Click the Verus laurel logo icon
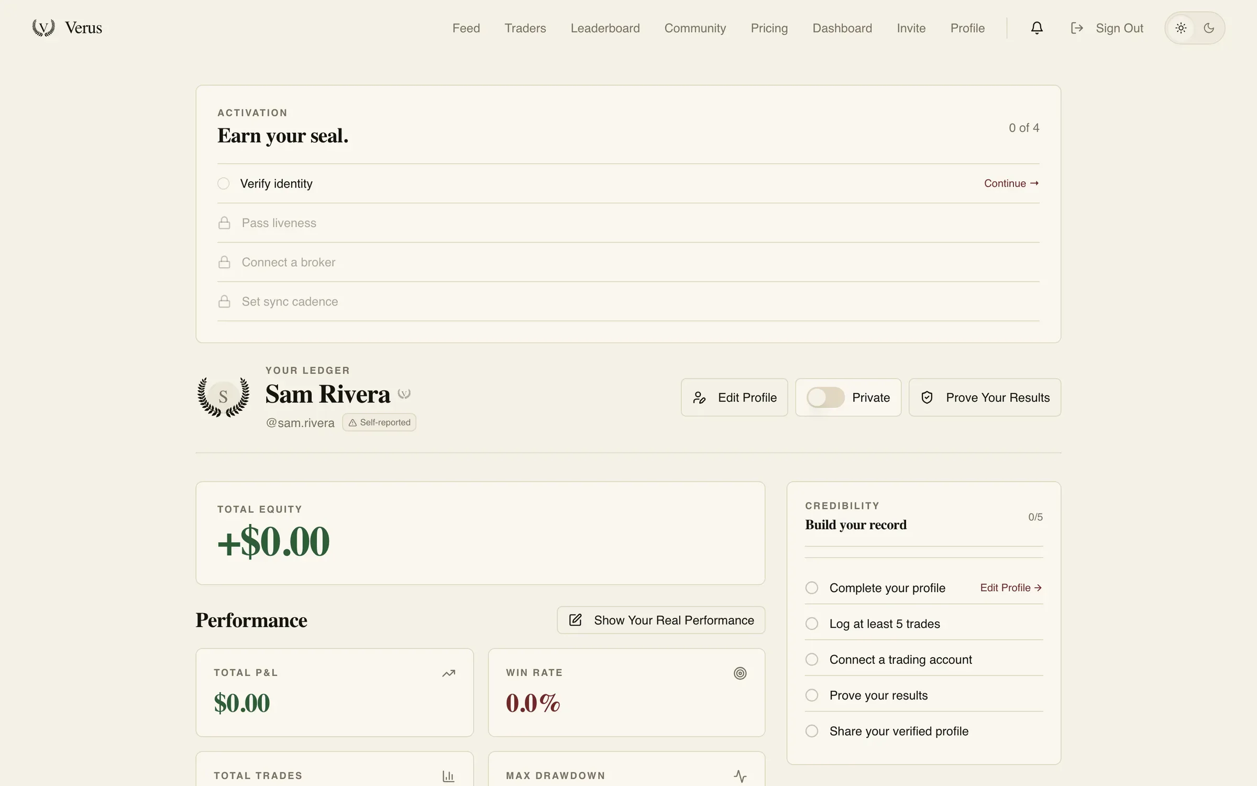 pyautogui.click(x=43, y=28)
